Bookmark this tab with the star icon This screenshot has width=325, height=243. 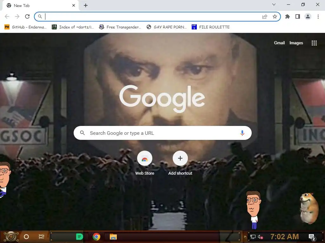275,16
